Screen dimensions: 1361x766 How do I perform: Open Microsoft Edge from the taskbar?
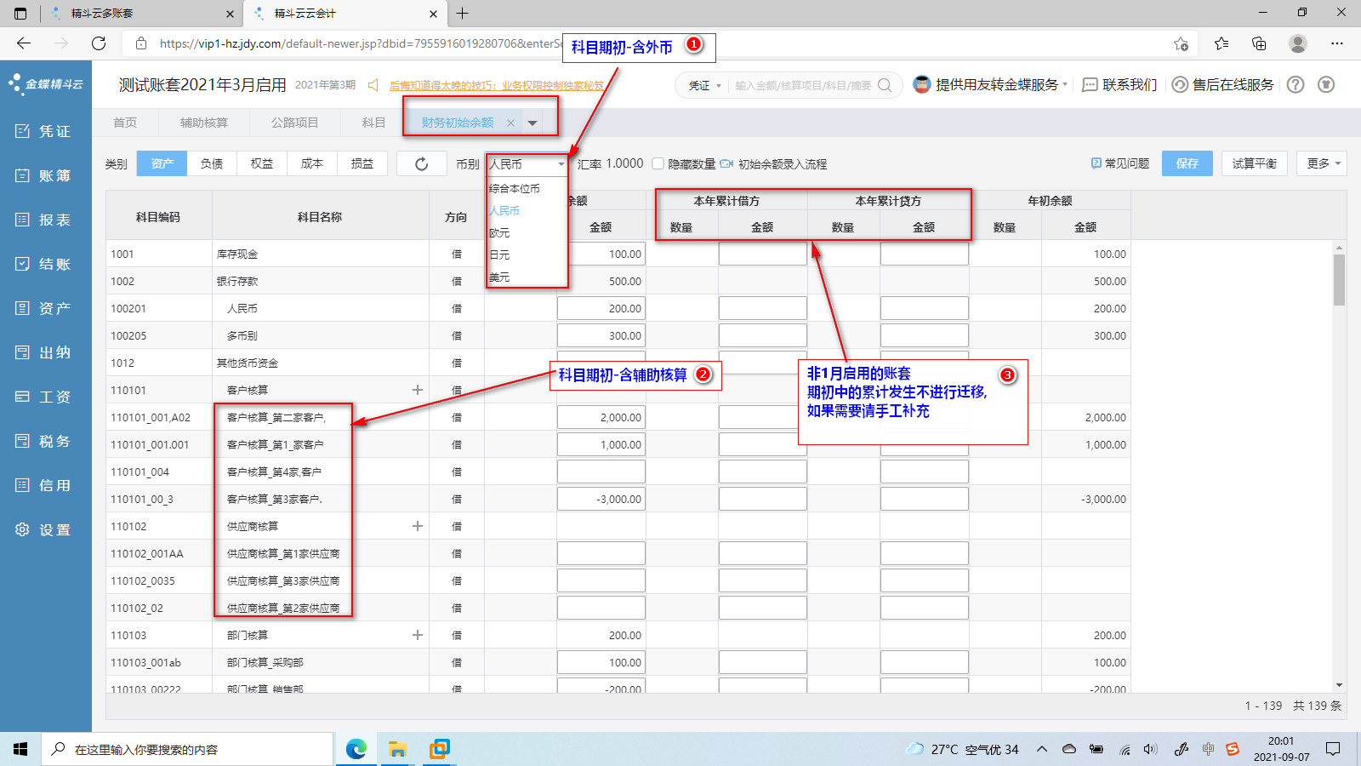point(356,749)
